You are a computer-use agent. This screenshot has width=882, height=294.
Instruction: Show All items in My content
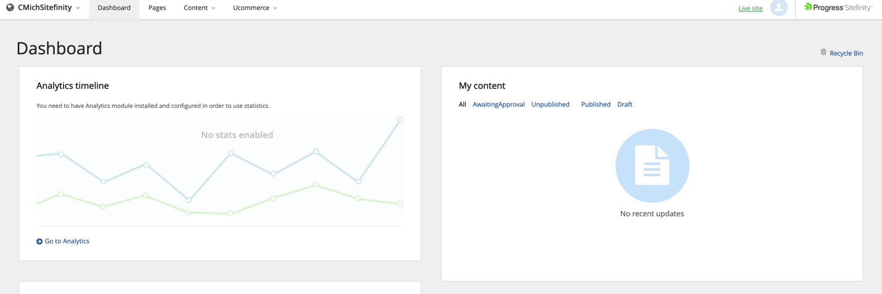pos(463,105)
